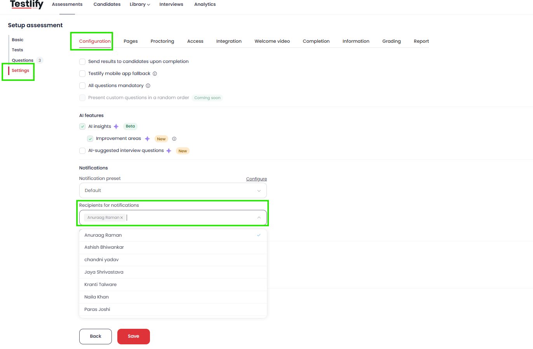The height and width of the screenshot is (349, 533).
Task: Select Paras Joshi from recipients list
Action: (173, 310)
